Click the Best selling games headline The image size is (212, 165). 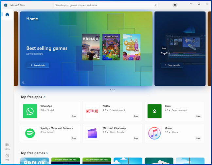click(x=47, y=48)
